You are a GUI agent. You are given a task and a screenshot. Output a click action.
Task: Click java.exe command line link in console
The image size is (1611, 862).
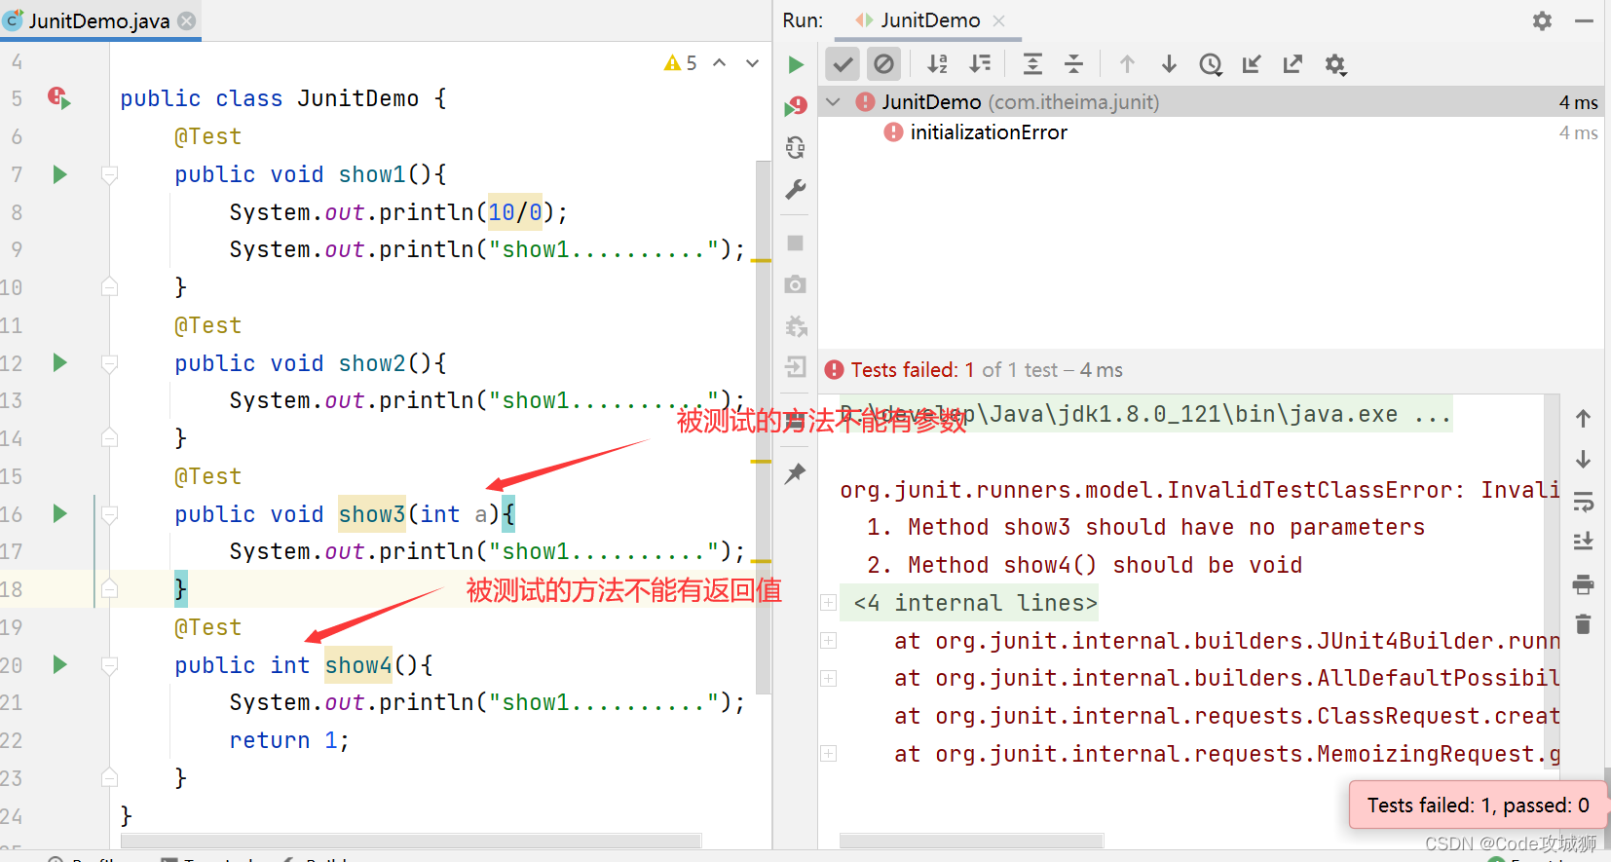1144,414
